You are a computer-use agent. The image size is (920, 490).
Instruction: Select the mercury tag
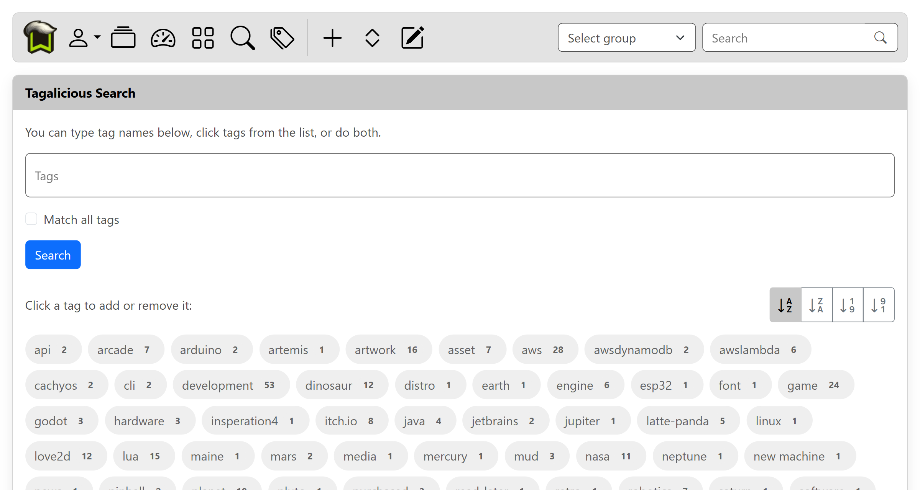coord(456,456)
